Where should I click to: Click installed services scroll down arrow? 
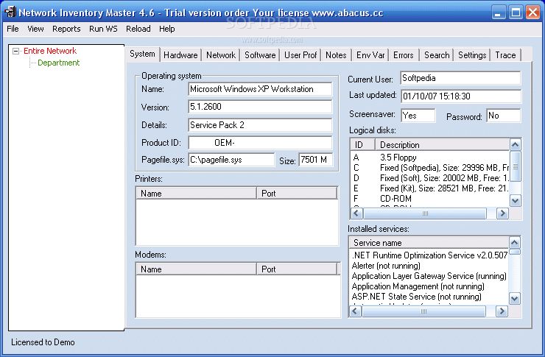(x=514, y=298)
